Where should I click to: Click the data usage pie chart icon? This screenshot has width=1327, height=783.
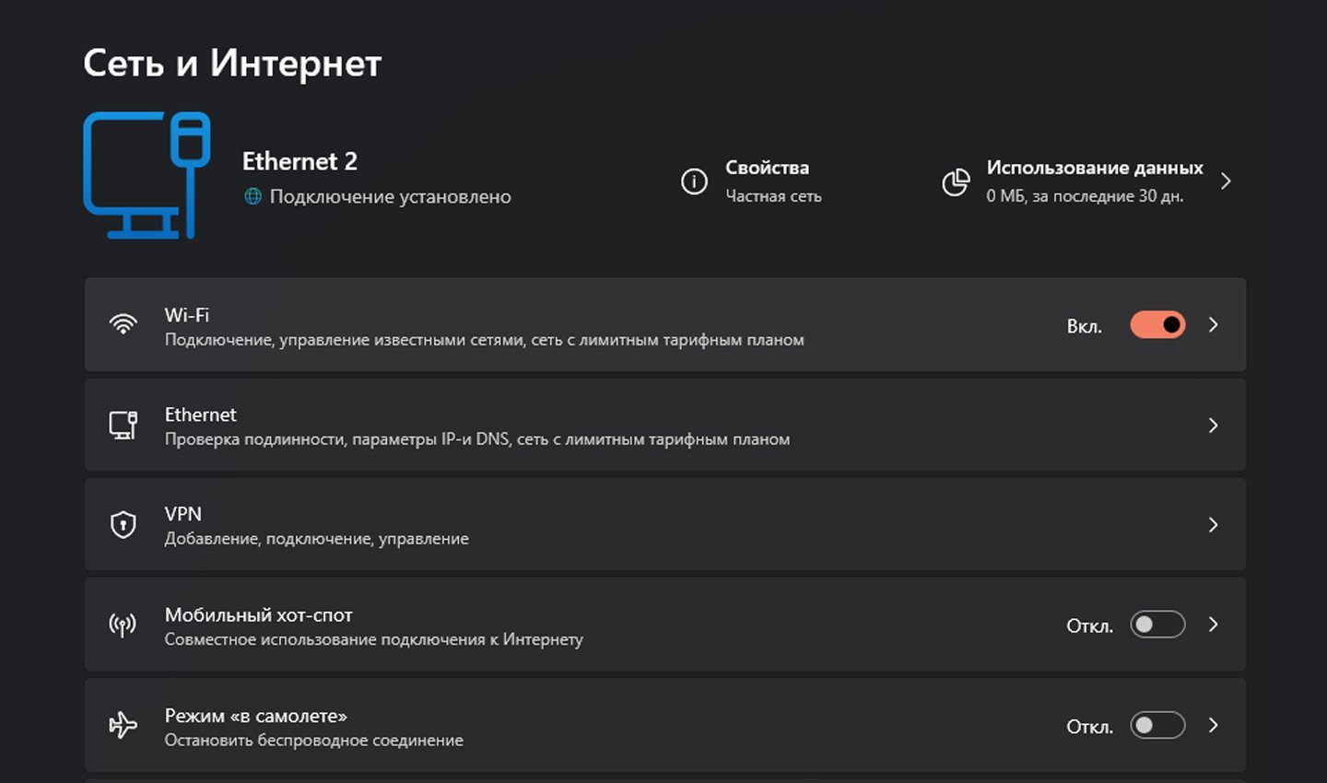[956, 181]
